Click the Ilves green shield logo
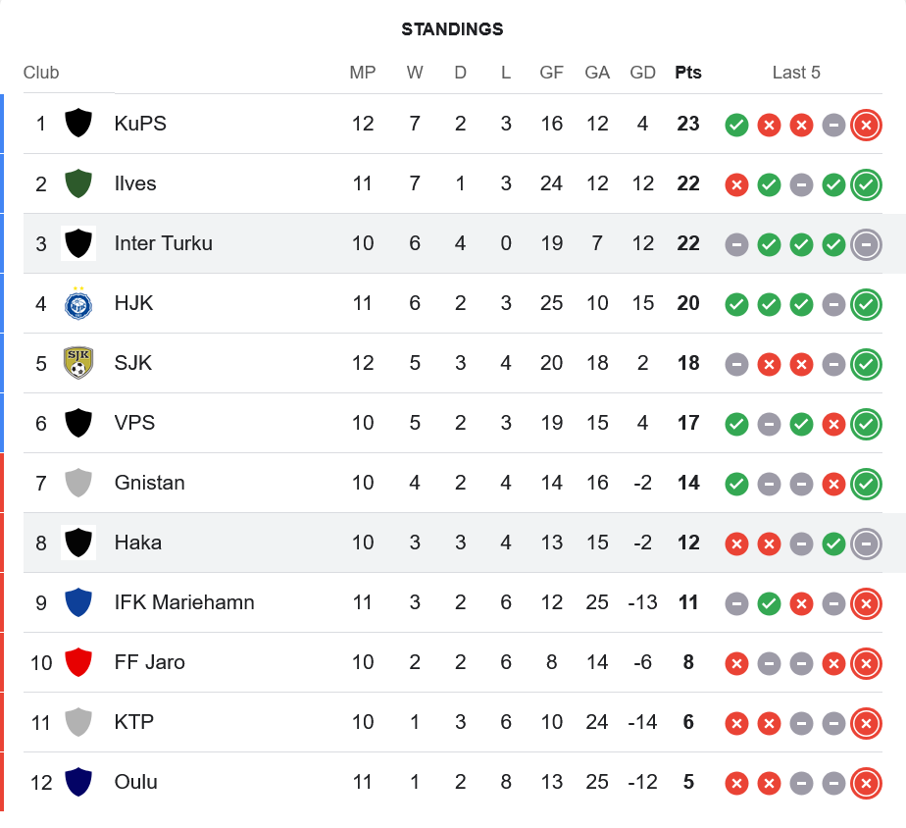Viewport: 906px width, 828px height. (78, 183)
